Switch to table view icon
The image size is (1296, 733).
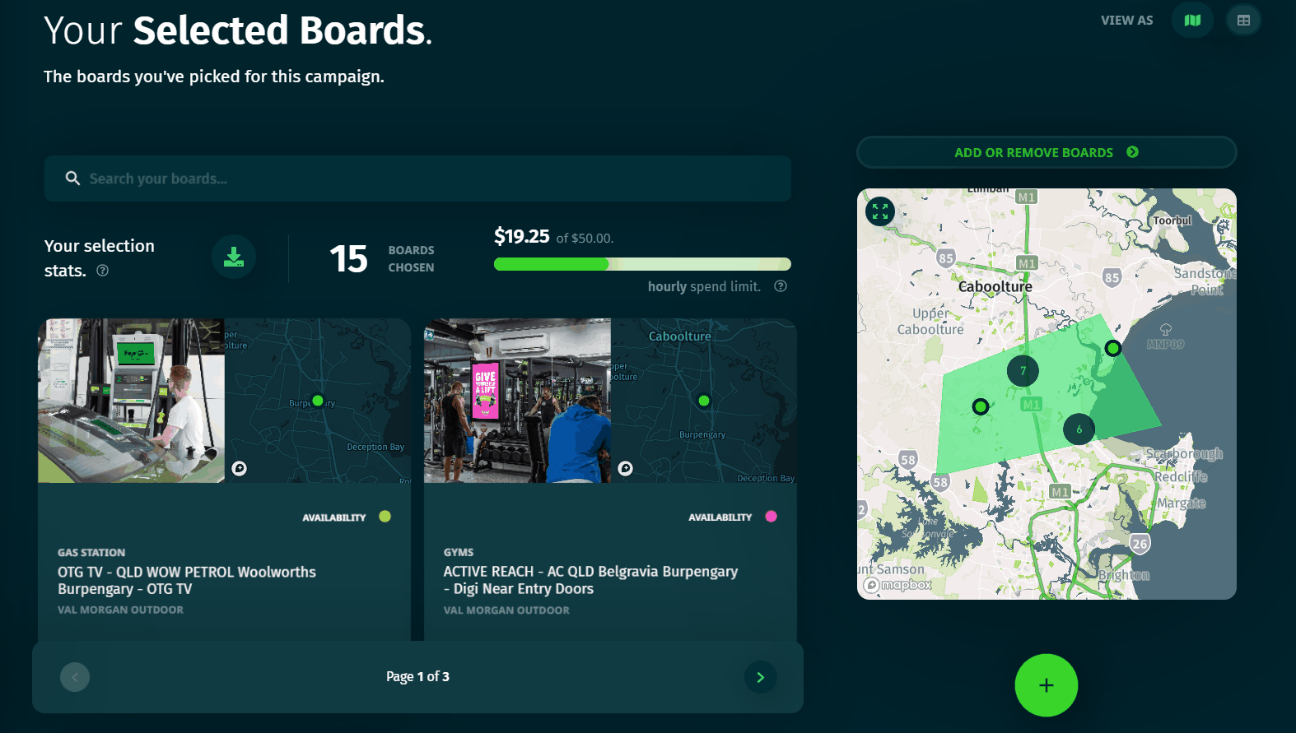pyautogui.click(x=1243, y=21)
